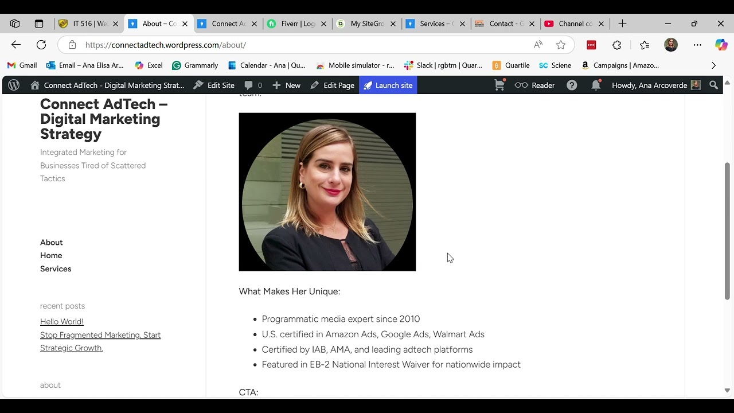Viewport: 734px width, 413px height.
Task: Open Mobile simulator bookmark
Action: pos(355,65)
